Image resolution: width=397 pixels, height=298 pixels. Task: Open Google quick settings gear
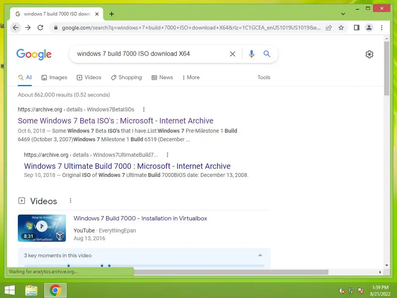pos(369,54)
